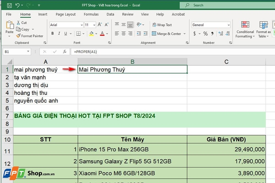
Task: Toggle Underline formatting
Action: click(x=66, y=33)
